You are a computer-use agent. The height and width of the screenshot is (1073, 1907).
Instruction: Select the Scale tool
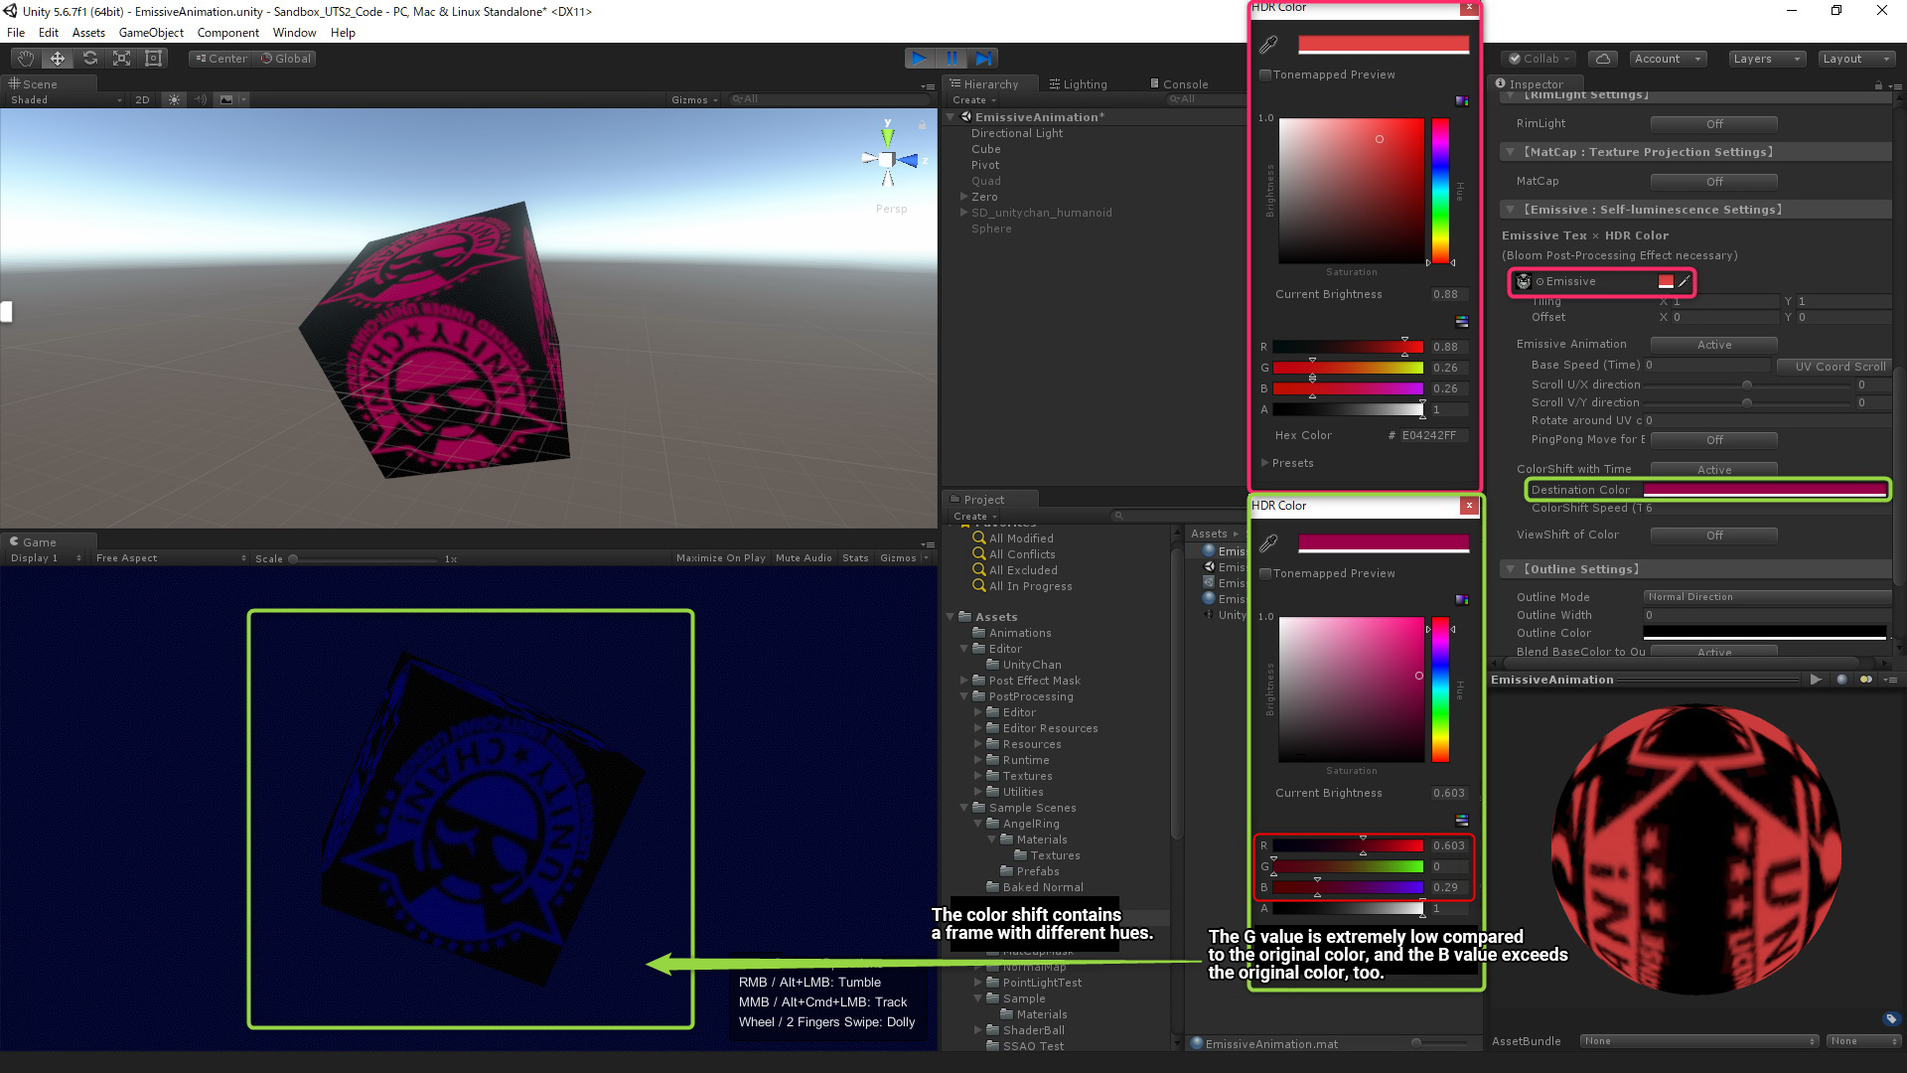(121, 59)
